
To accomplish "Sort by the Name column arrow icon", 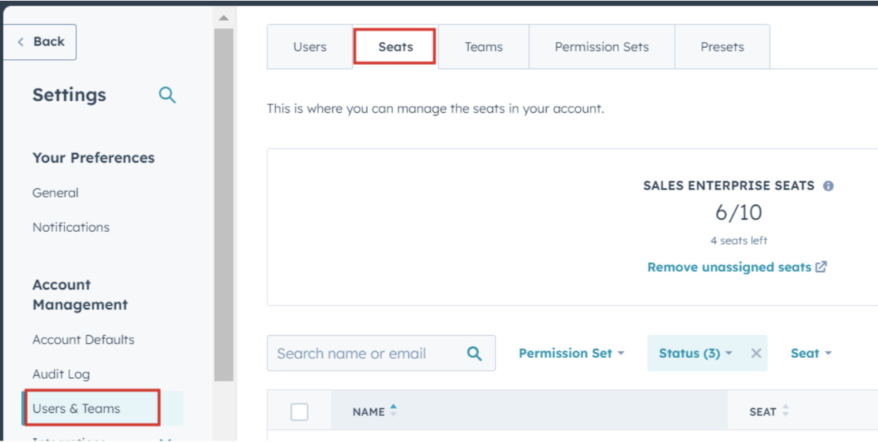I will 393,411.
